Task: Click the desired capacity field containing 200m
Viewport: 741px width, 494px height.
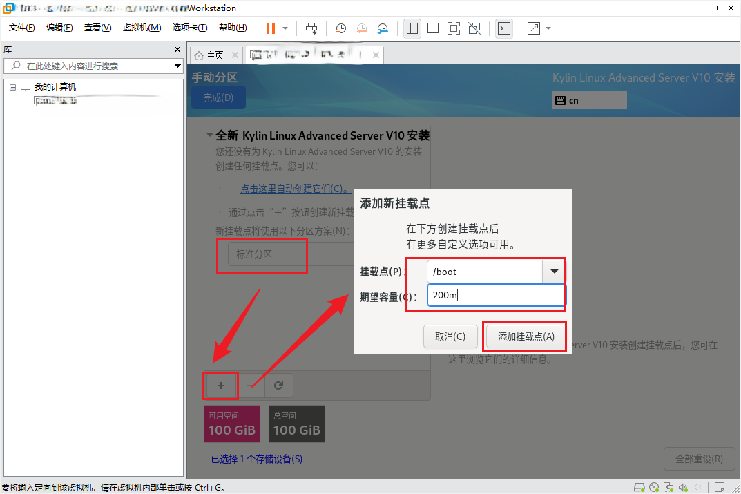Action: click(x=496, y=295)
